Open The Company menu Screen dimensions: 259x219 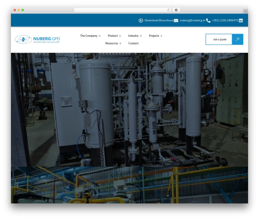[89, 36]
